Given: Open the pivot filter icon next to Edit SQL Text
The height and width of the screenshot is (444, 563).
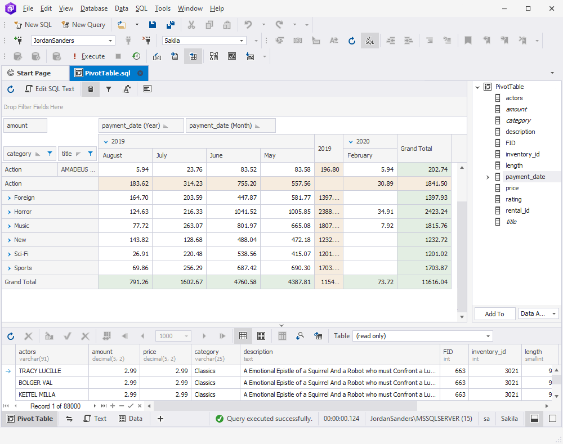Looking at the screenshot, I should click(108, 89).
